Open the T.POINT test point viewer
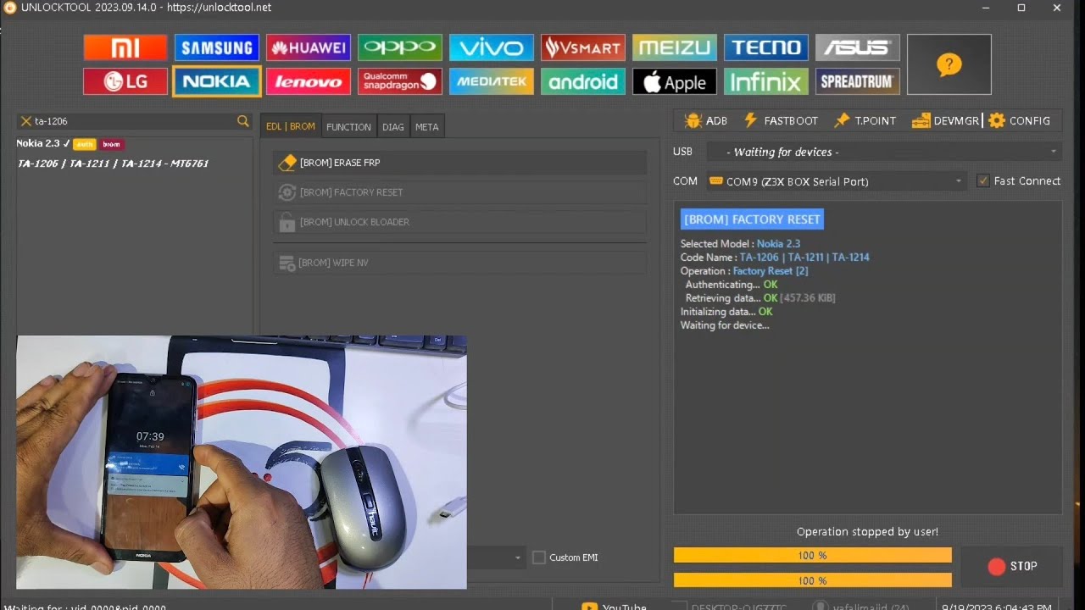 point(865,120)
